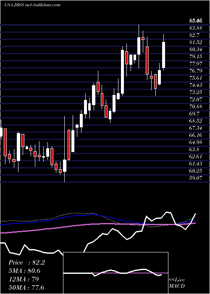Select the 61.43 price axis label
Image resolution: width=210 pixels, height=294 pixels.
tap(196, 163)
